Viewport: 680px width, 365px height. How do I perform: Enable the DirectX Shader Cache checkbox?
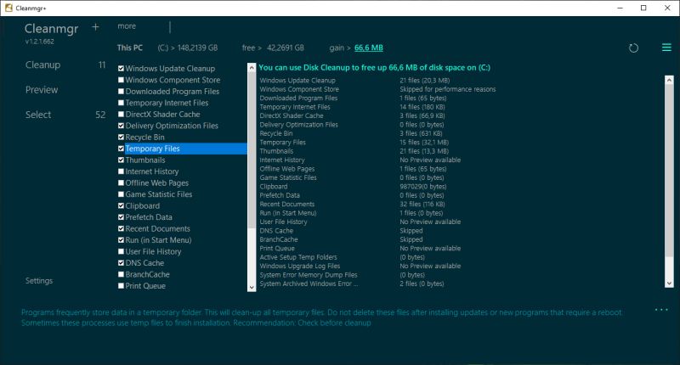121,115
